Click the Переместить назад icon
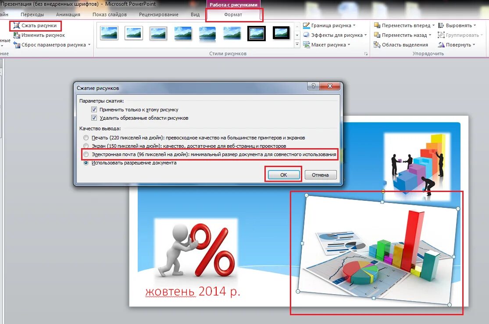Viewport: 489px width, 324px height. pyautogui.click(x=377, y=35)
